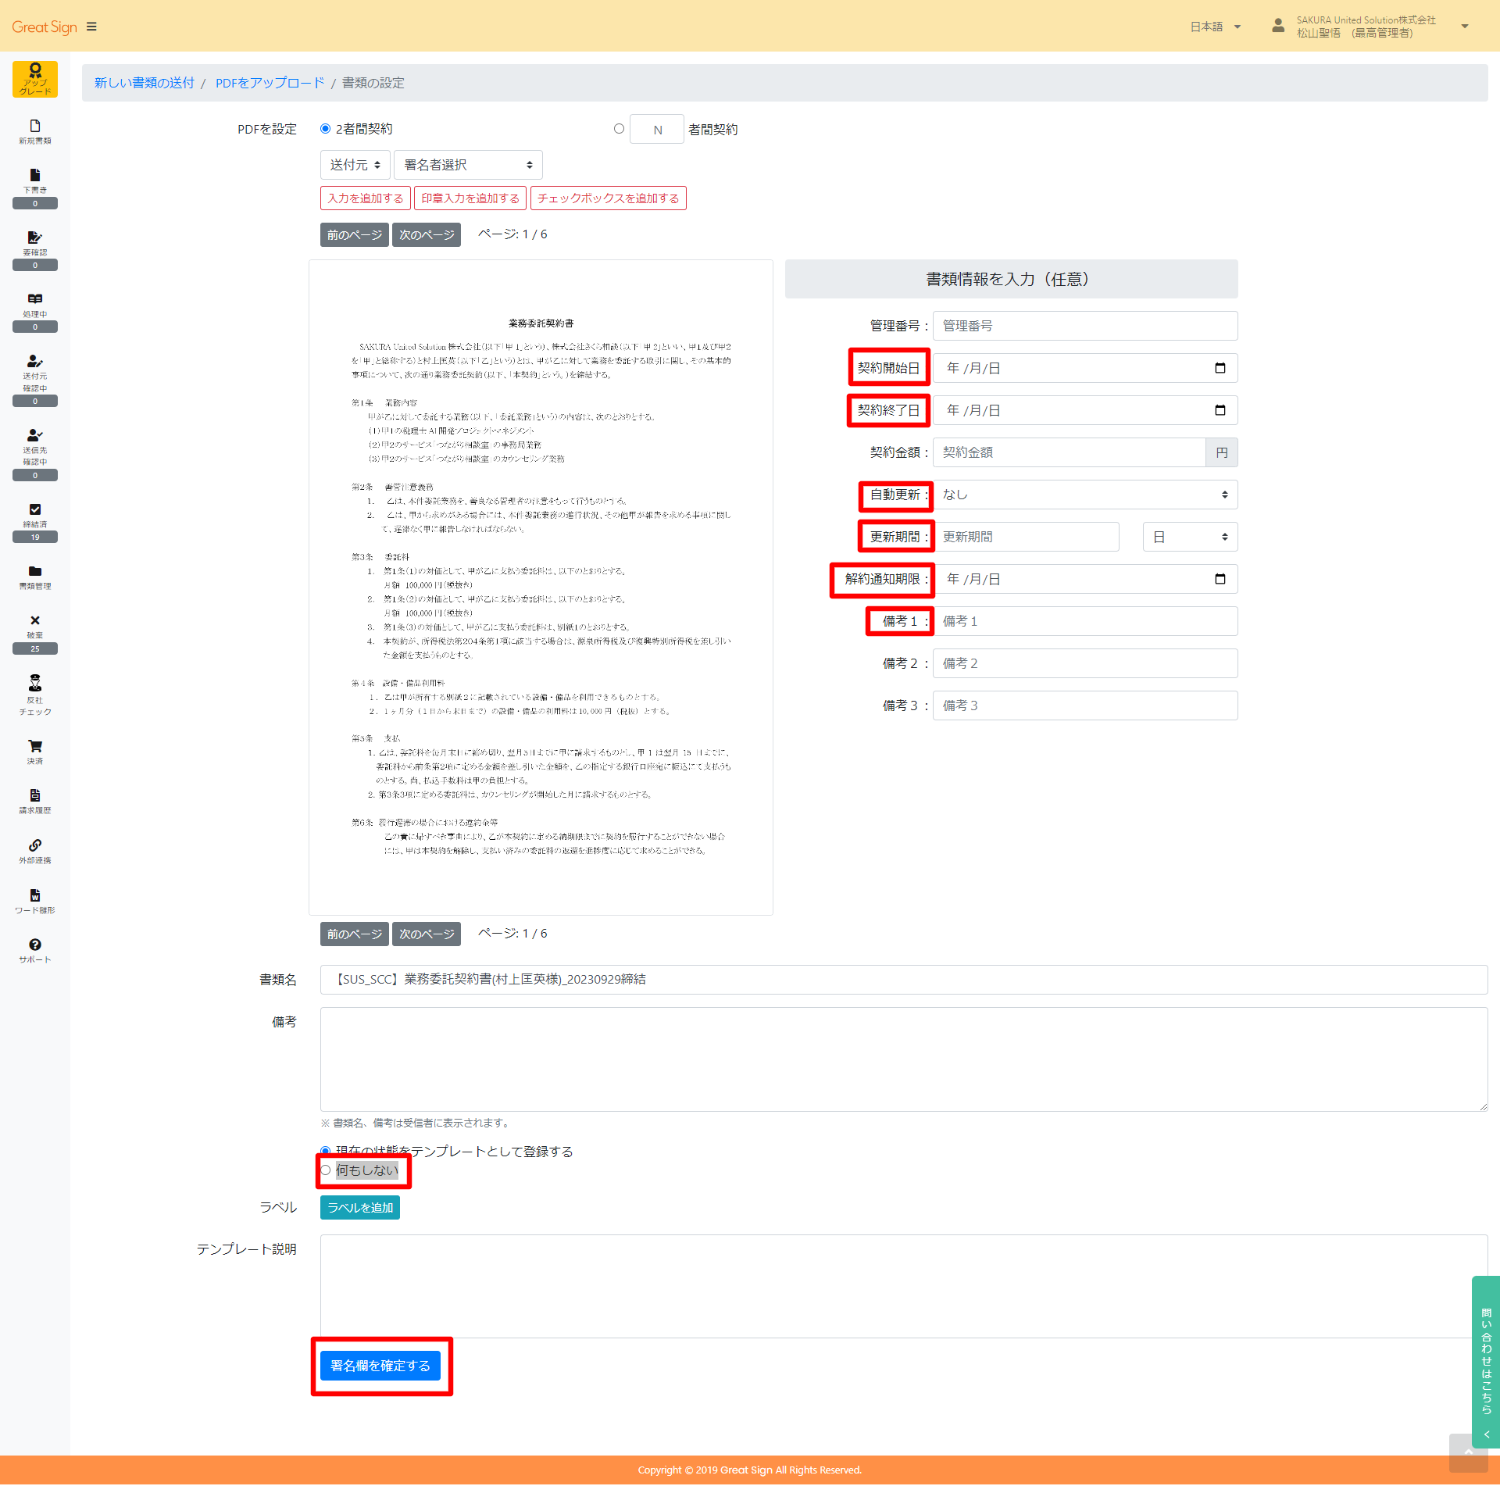This screenshot has width=1500, height=1486.
Task: Open the 下書き drafts icon
Action: 35,180
